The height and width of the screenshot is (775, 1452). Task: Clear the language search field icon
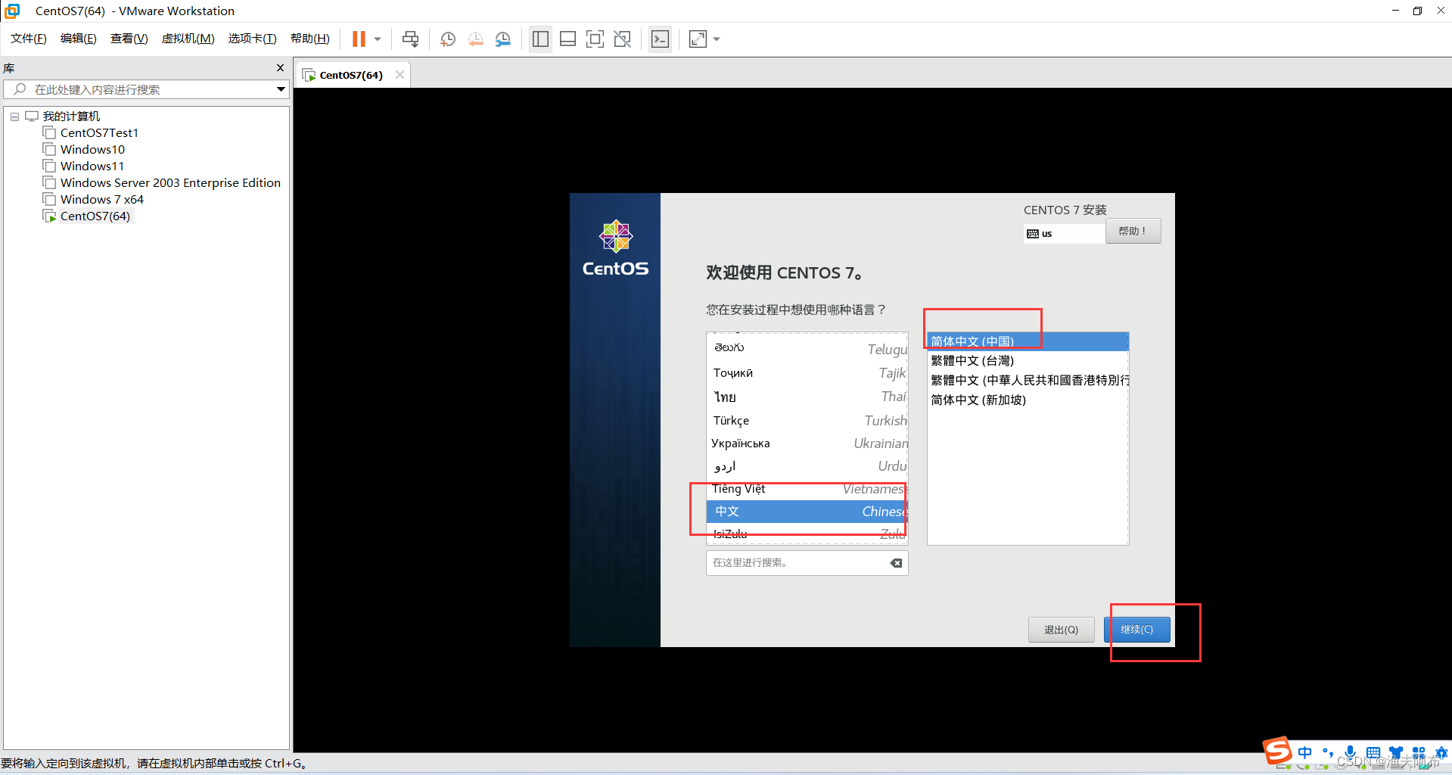click(896, 563)
